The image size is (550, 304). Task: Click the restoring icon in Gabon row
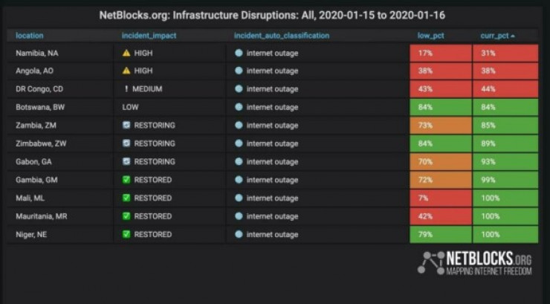point(126,162)
